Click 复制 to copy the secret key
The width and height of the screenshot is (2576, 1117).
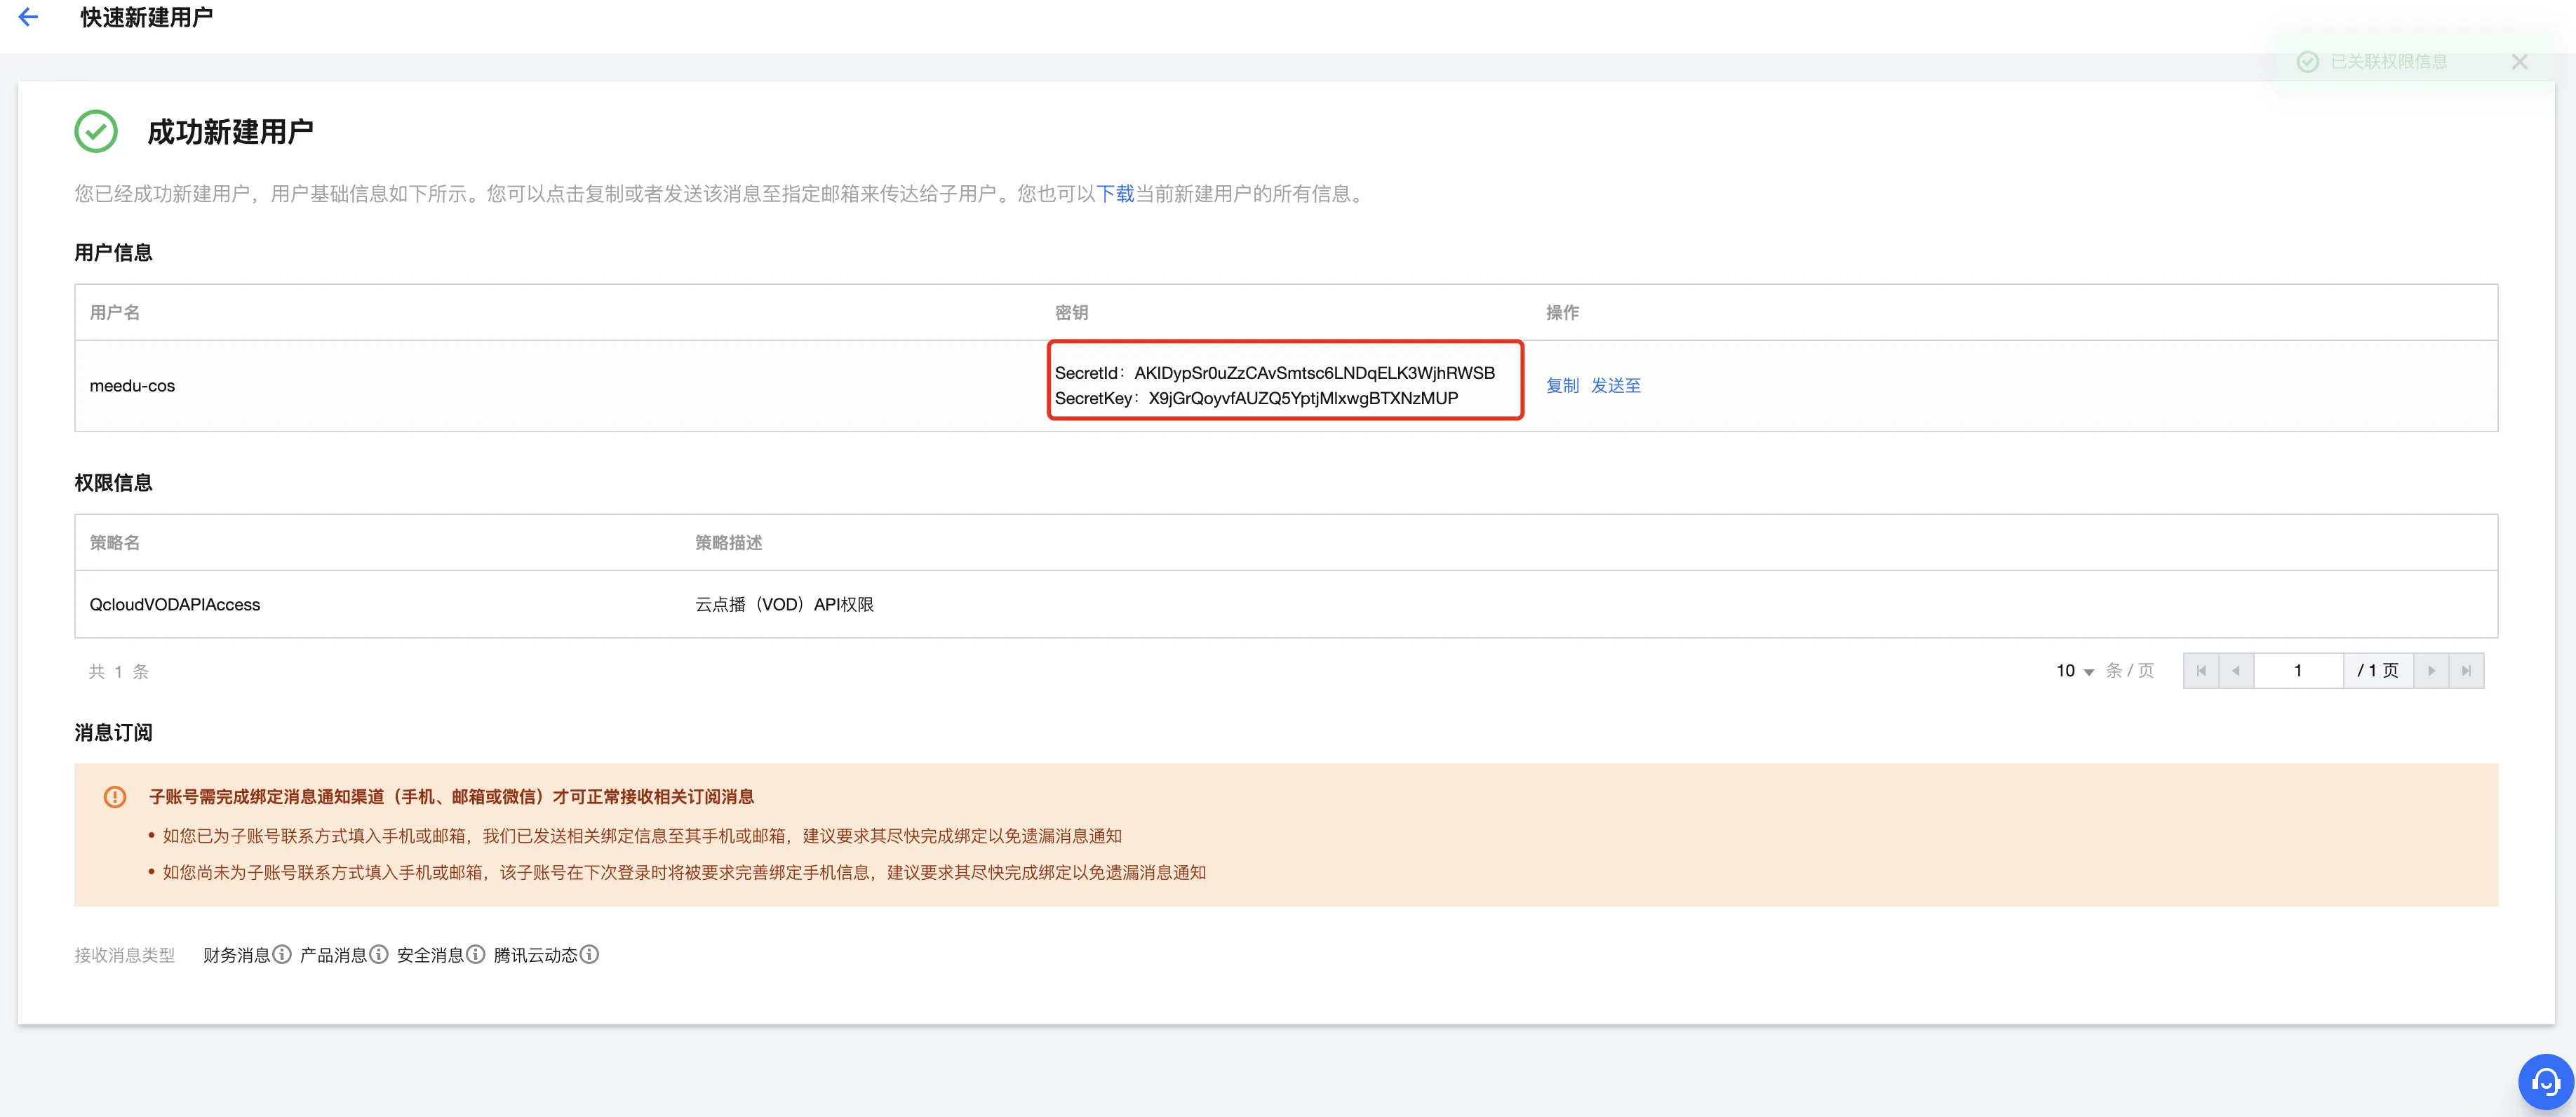coord(1562,386)
